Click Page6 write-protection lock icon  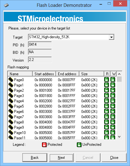113,111
